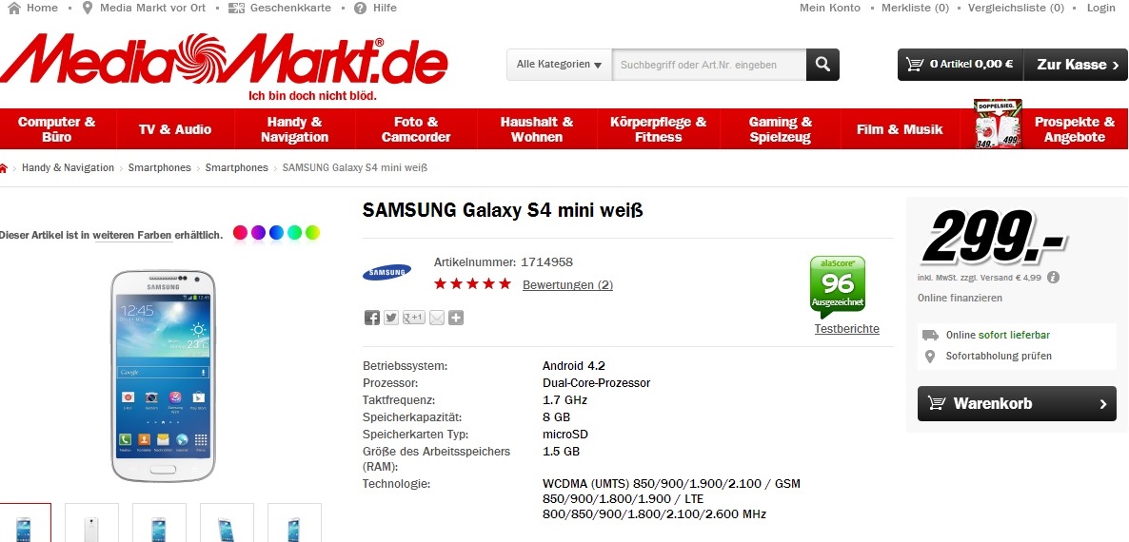Screen dimensions: 1129x542
Task: Open the Handy & Navigation menu
Action: pos(294,129)
